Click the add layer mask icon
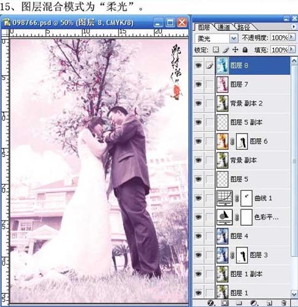298x307 pixels. [x=225, y=302]
